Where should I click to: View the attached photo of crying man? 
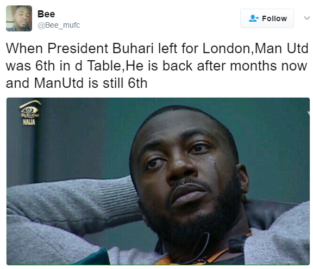tap(158, 181)
